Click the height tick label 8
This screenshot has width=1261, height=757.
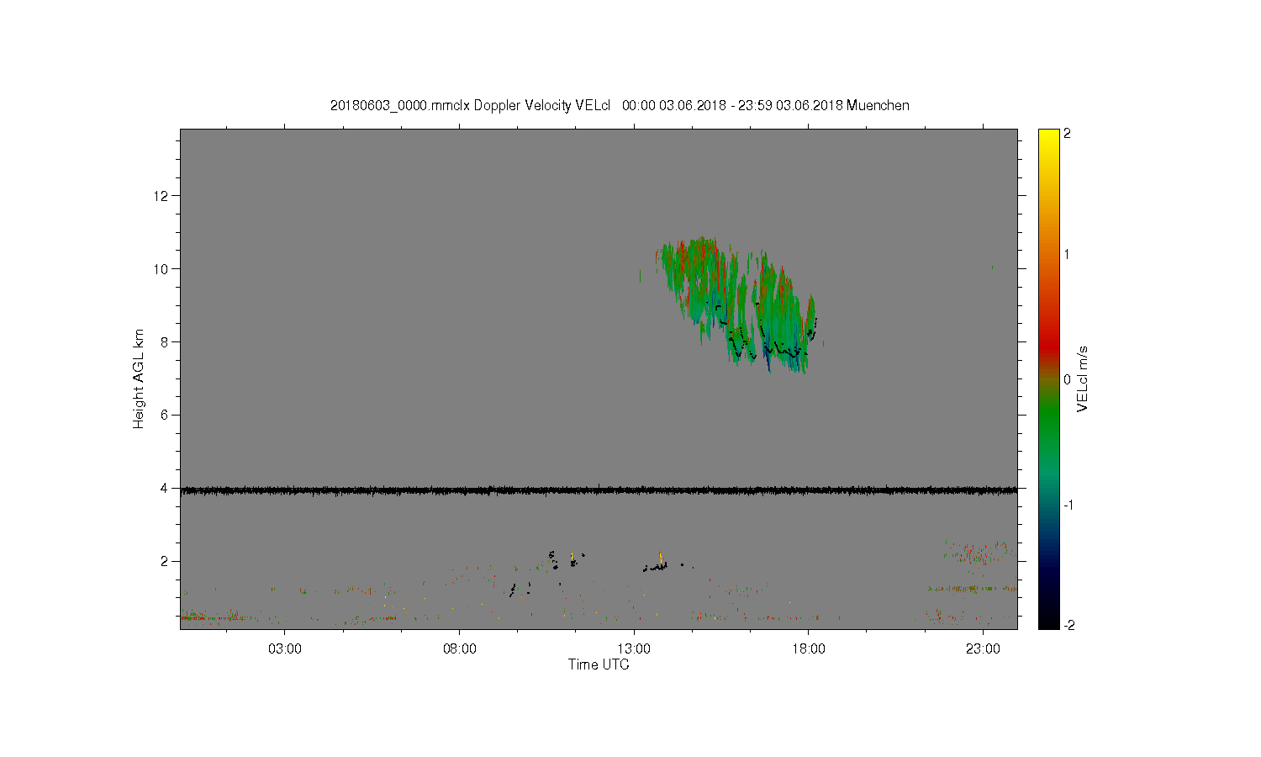point(166,342)
